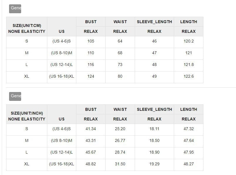Click the length value 122.6 cell
Viewport: 236px width, 175px height.
point(188,77)
